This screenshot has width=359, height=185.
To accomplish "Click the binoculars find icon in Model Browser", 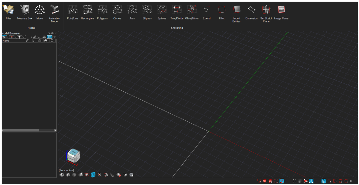I will 52,33.
